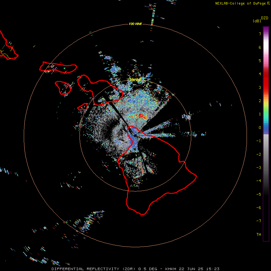Click the -4 value on the colorbar scale
Screen dimensions: 271x271
pyautogui.click(x=259, y=181)
